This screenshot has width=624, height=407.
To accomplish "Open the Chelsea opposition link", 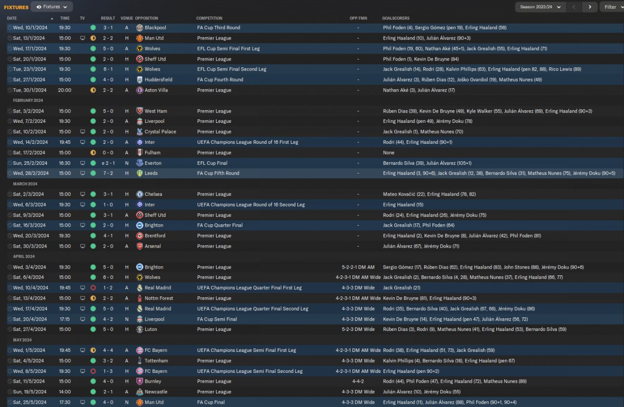I will pyautogui.click(x=154, y=194).
